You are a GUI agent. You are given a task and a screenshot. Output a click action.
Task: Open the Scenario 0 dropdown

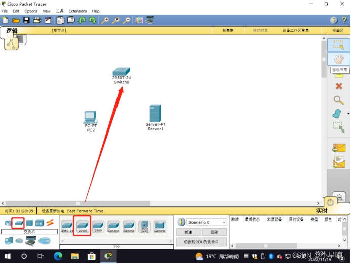[207, 222]
